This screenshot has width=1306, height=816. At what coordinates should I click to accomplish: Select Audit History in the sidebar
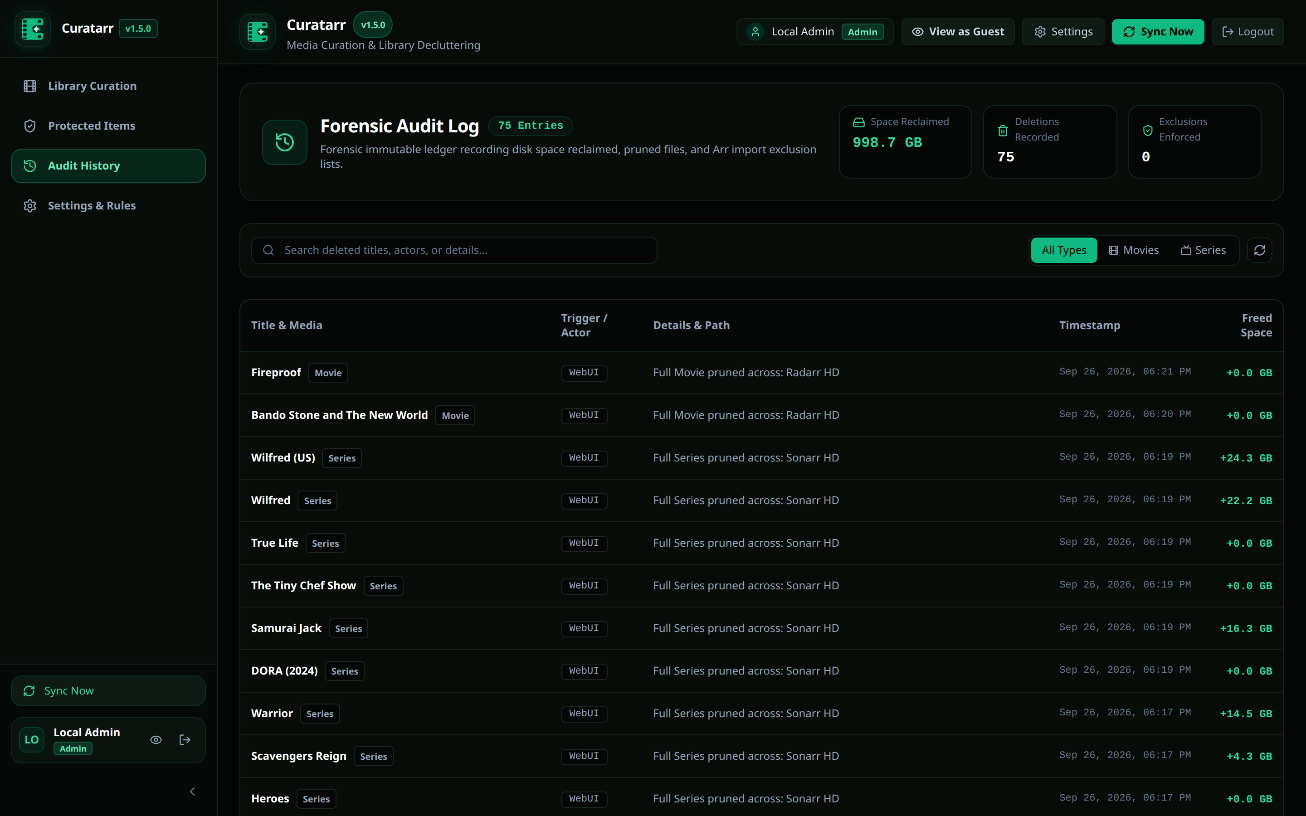pyautogui.click(x=108, y=165)
